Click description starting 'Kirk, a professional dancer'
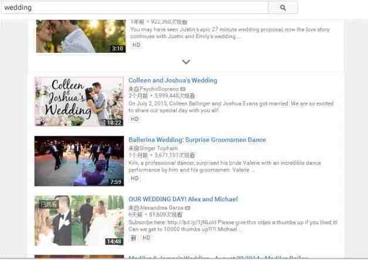Viewport: 368px width, 260px height. pos(225,166)
